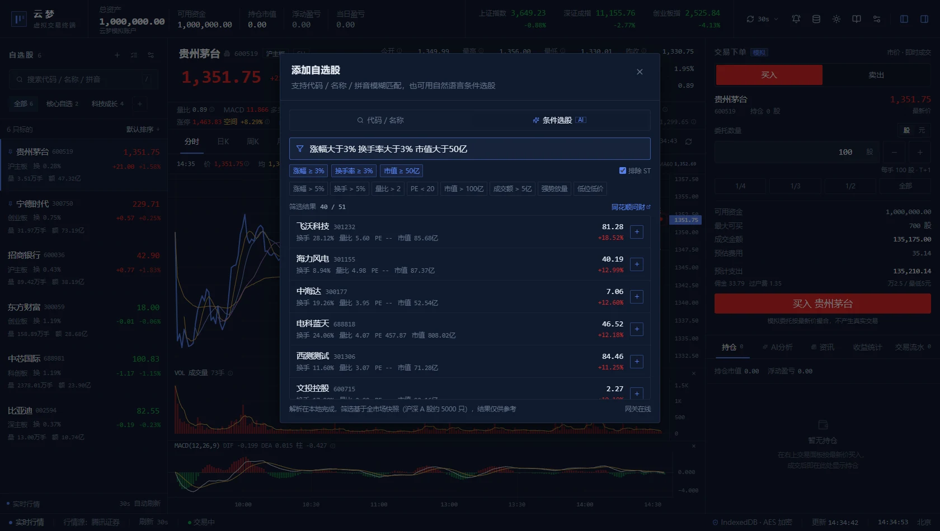Open the 同花顺问财 external link
Screen dimensions: 940x531
631,207
